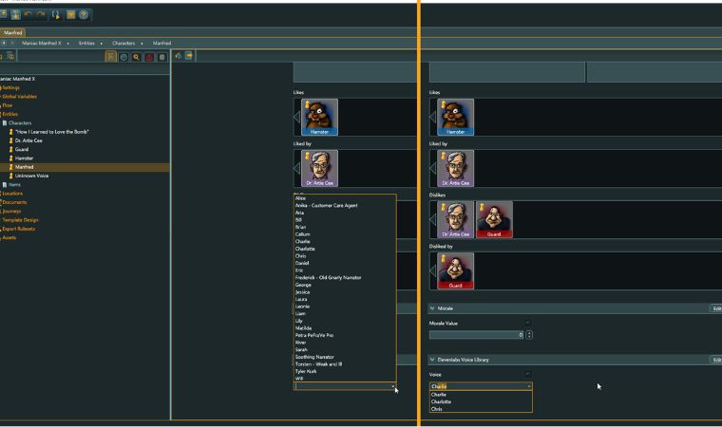Adjust Morale Value with stepper arrows
Viewport: 722px width, 427px height.
(529, 335)
